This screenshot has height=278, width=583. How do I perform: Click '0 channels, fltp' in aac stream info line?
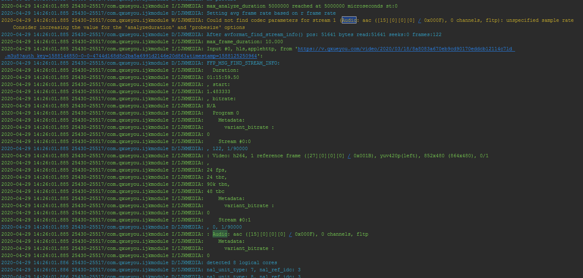pyautogui.click(x=345, y=234)
